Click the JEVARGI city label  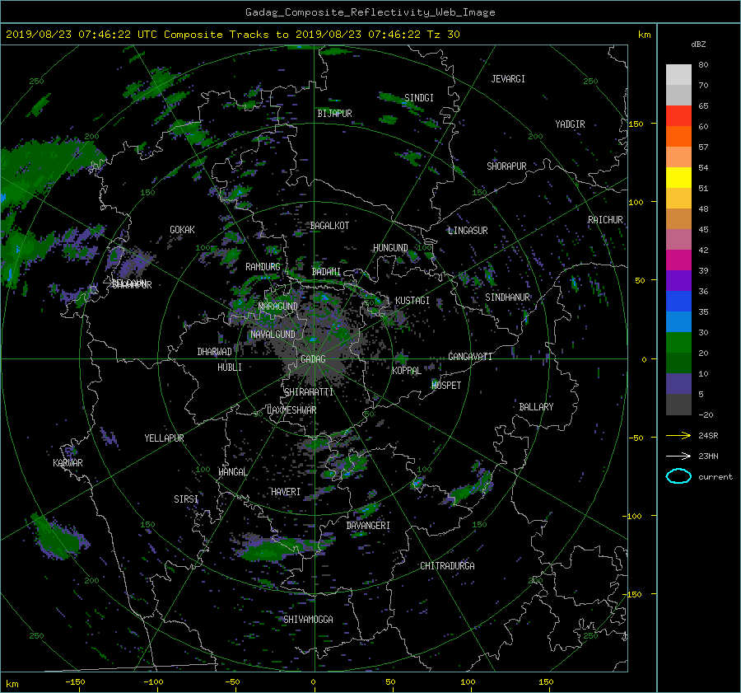click(x=508, y=79)
